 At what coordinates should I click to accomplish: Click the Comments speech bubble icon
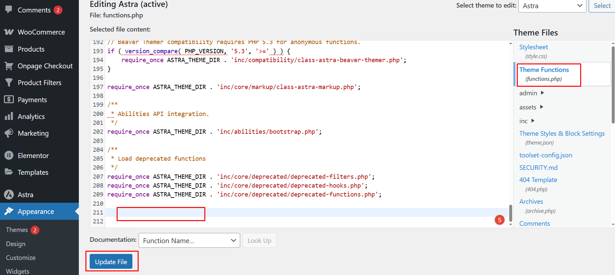point(9,10)
